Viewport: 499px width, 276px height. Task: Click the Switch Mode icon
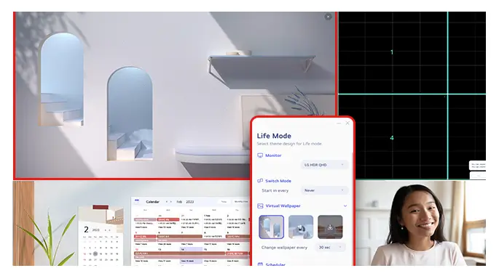coord(260,181)
